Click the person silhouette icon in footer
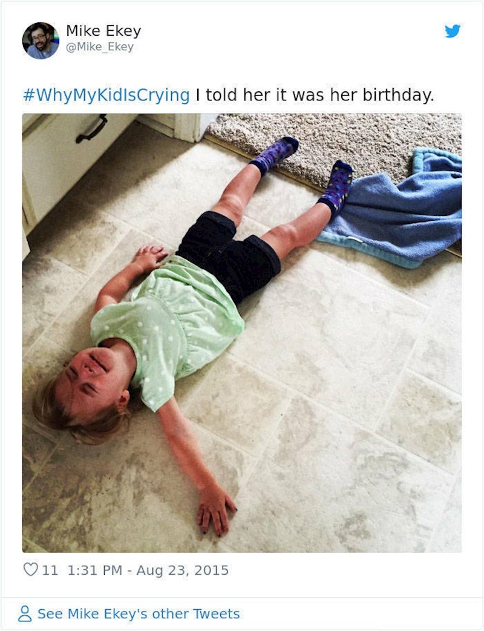The width and height of the screenshot is (484, 631). tap(25, 613)
